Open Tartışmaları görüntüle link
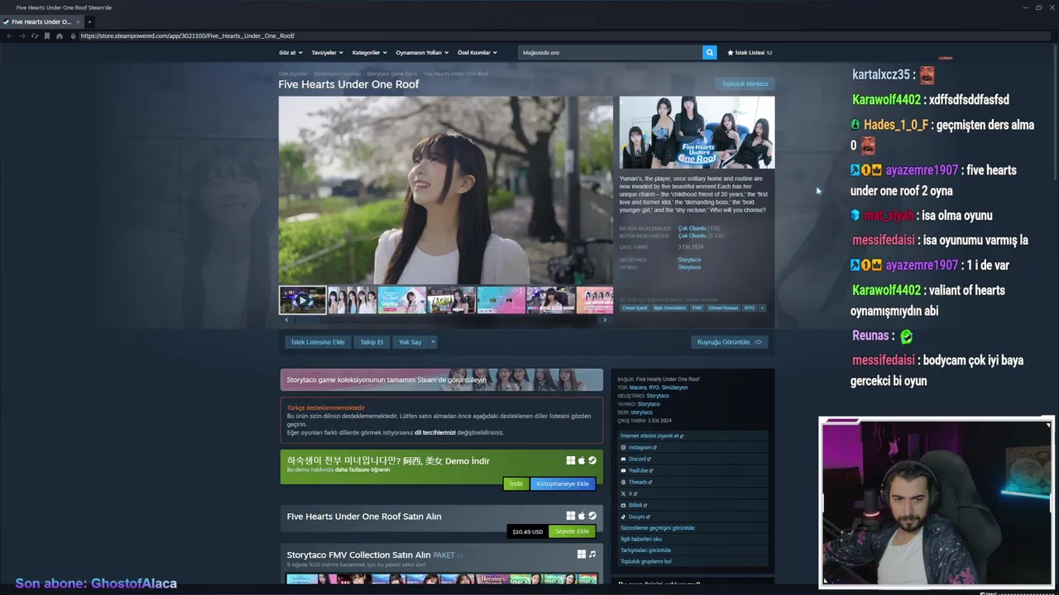The image size is (1059, 595). [646, 550]
